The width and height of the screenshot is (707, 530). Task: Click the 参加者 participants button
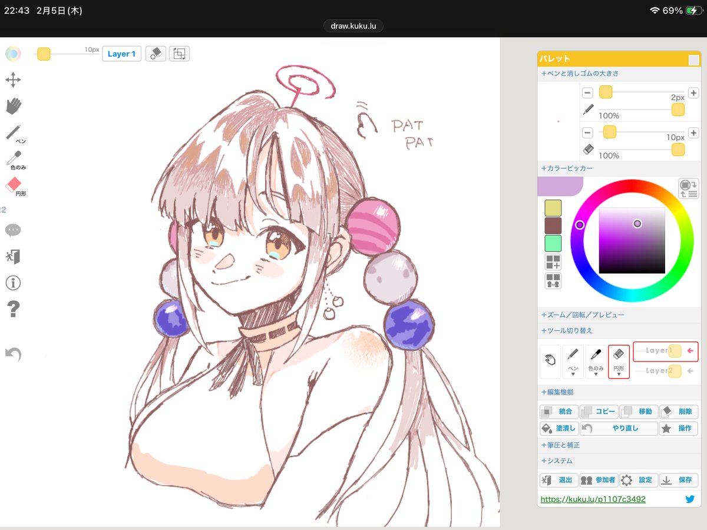pos(599,480)
